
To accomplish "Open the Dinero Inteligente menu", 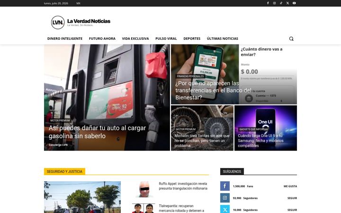I will coord(65,38).
